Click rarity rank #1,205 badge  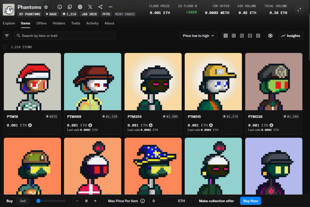click(x=170, y=117)
